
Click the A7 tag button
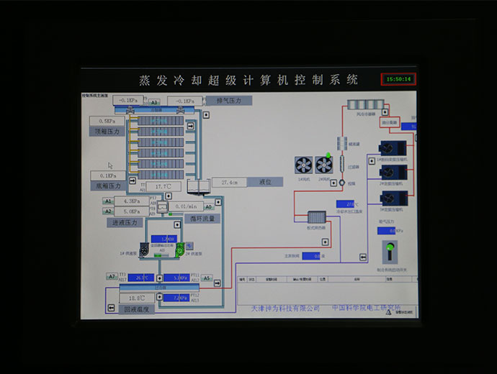click(x=112, y=277)
